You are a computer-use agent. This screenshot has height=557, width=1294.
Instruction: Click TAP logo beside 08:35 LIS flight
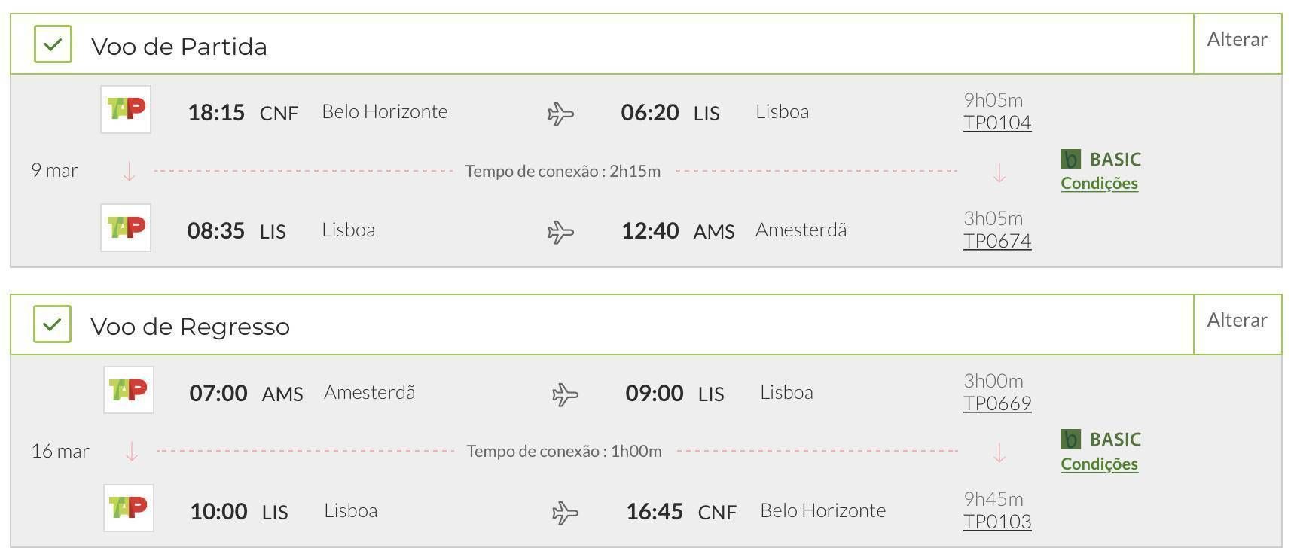pos(126,227)
